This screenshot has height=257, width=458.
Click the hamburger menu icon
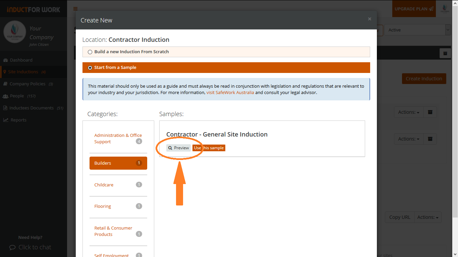(x=75, y=9)
